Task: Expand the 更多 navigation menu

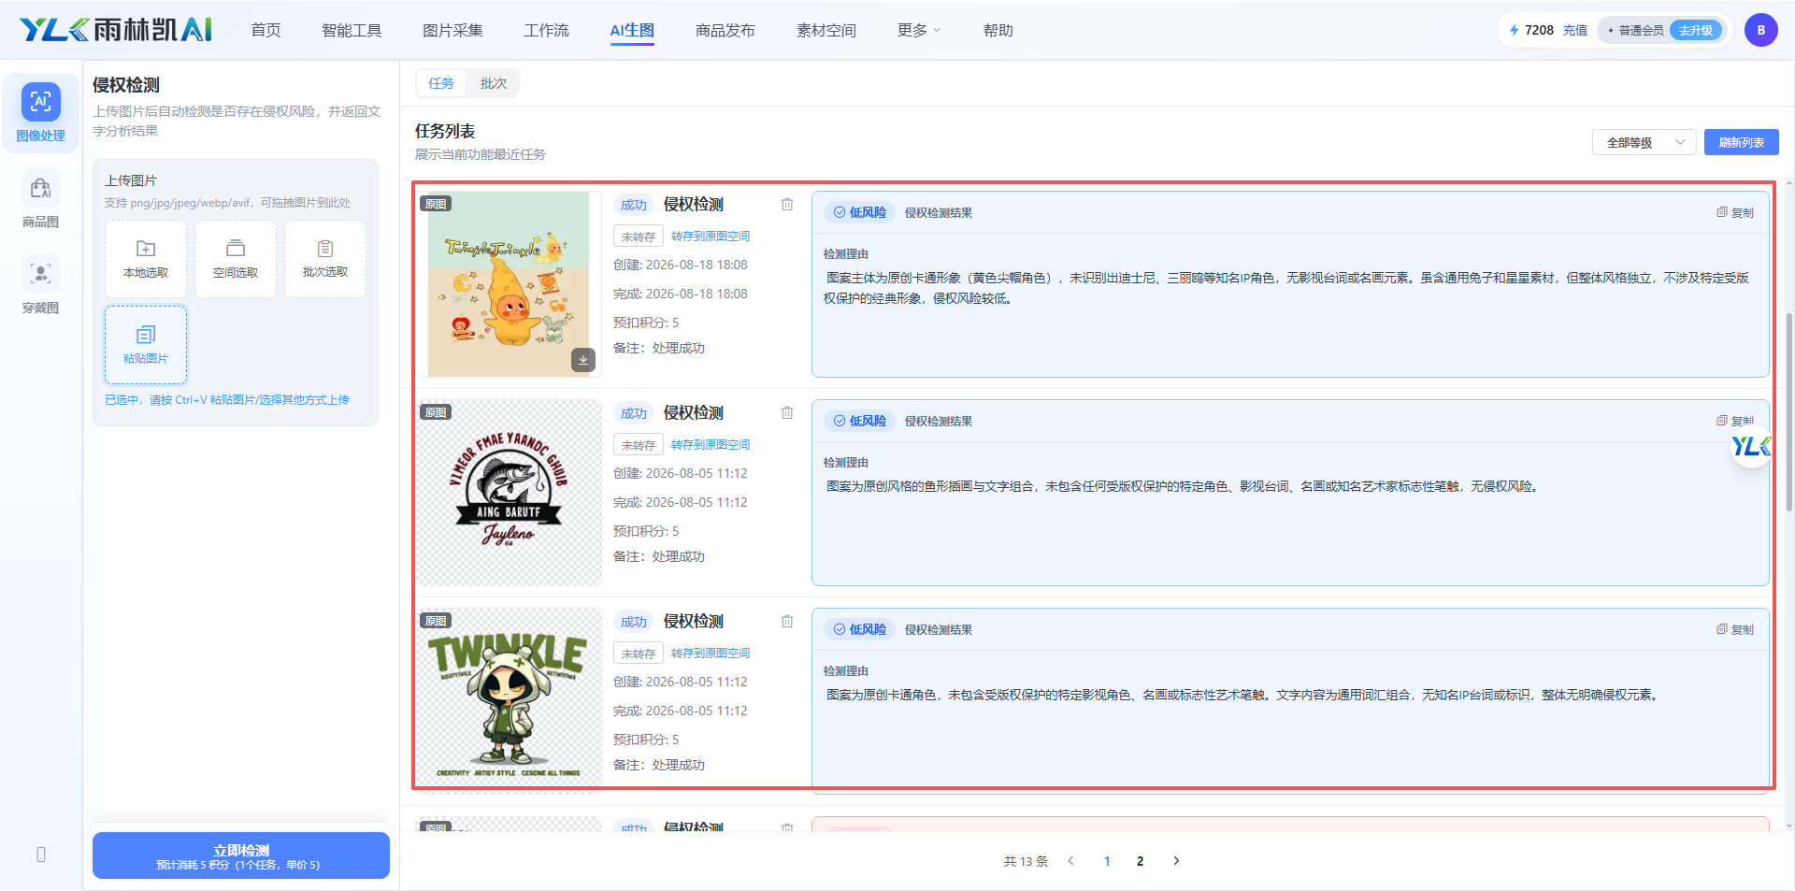Action: point(919,30)
